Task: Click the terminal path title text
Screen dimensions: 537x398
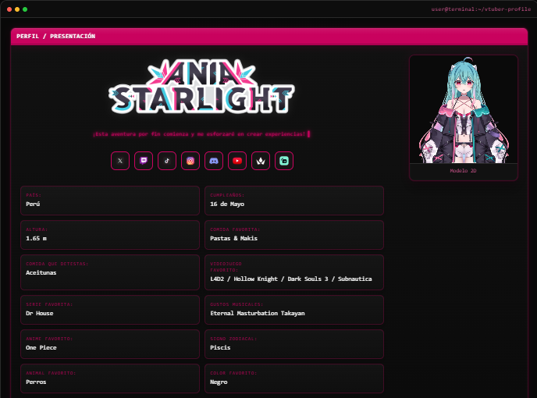Action: [x=481, y=9]
